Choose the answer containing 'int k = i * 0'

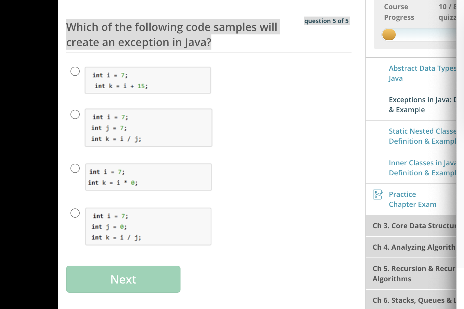[75, 168]
